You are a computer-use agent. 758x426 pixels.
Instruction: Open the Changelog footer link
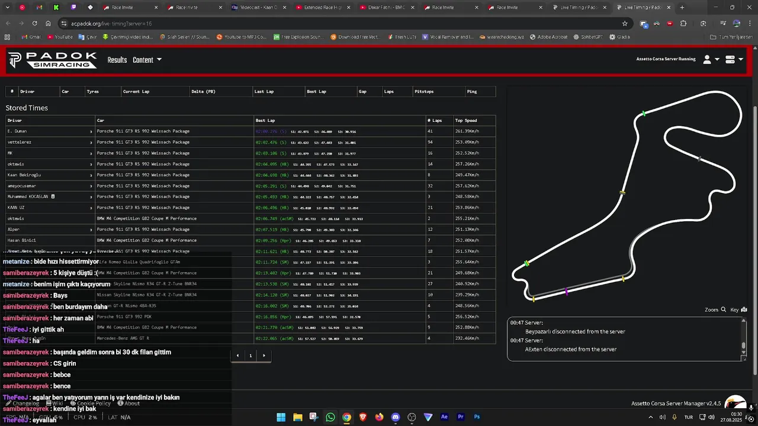(x=22, y=404)
